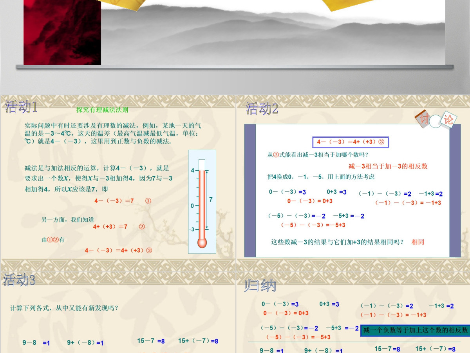The image size is (470, 353).
Task: Click the text 由①②有
Action: click(53, 240)
